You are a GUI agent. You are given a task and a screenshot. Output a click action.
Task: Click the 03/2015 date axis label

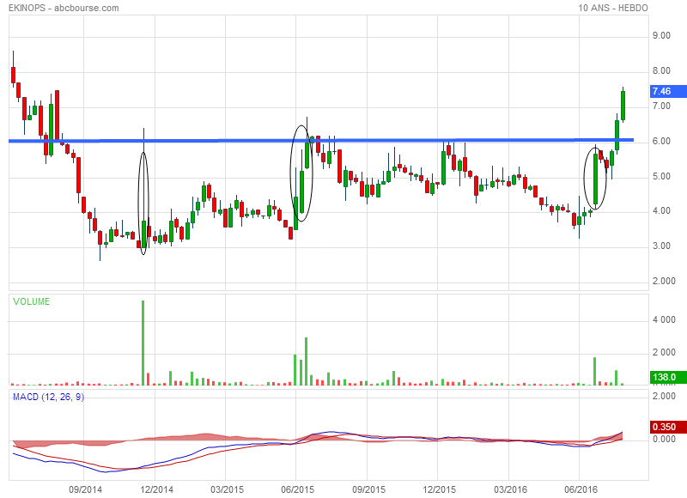click(227, 489)
